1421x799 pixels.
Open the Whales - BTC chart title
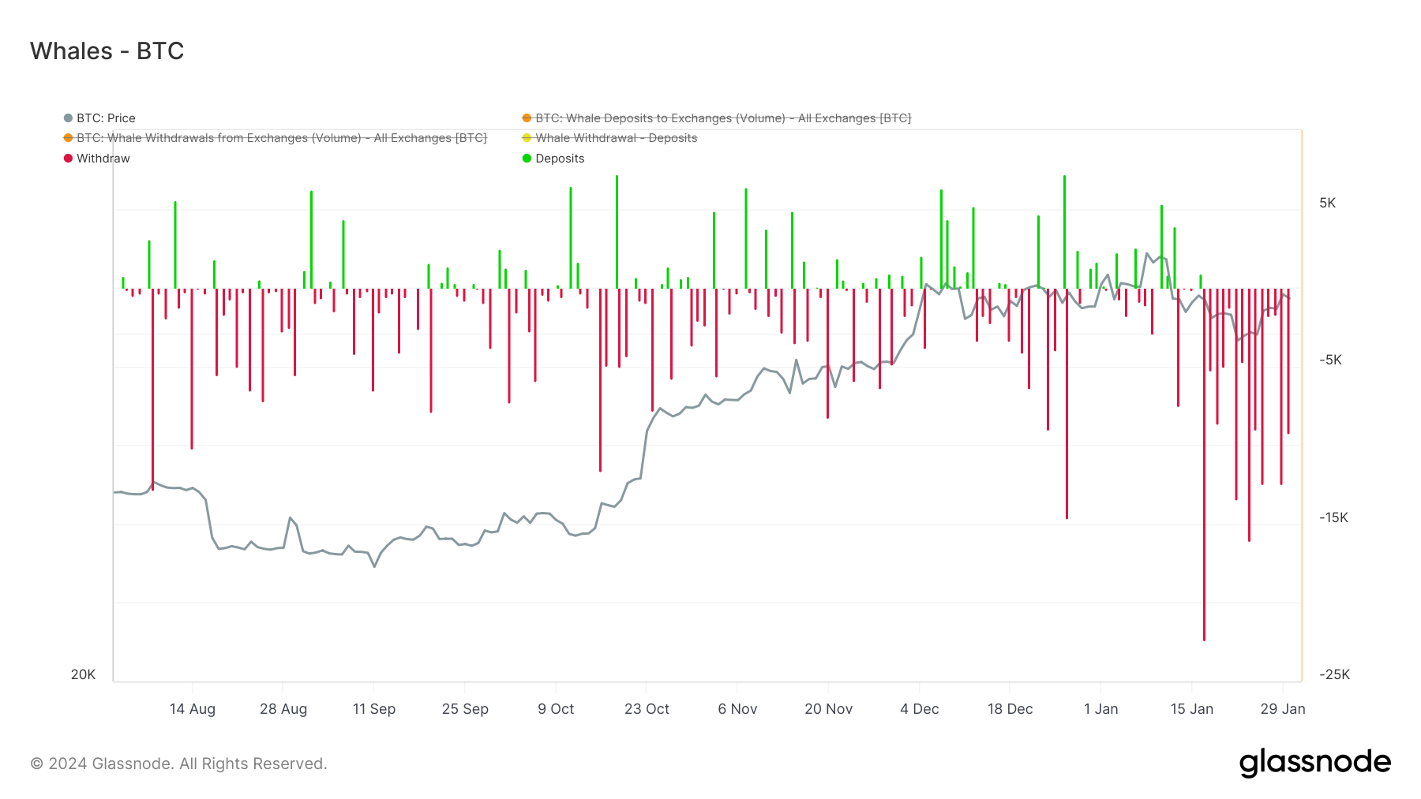[x=106, y=50]
